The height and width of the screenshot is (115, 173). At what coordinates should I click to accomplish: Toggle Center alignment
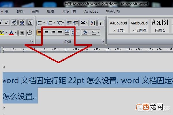46,32
